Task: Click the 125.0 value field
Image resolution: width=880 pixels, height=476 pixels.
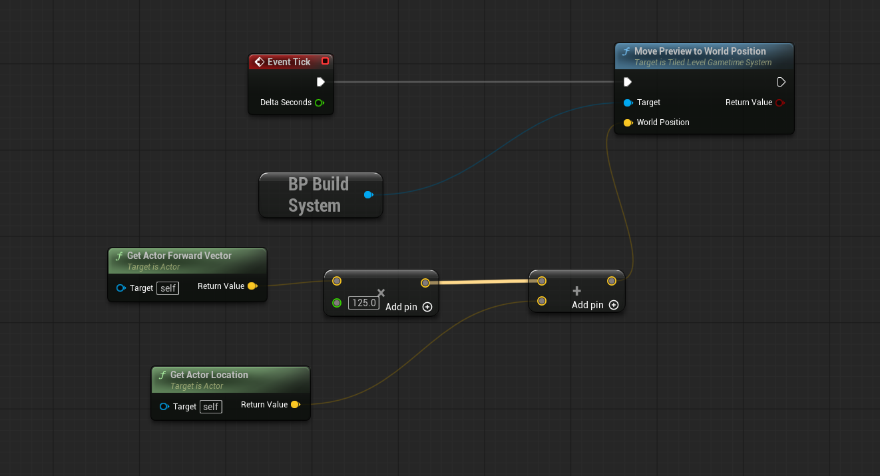Action: coord(363,303)
